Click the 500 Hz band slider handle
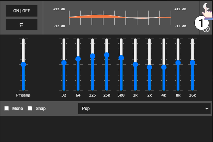Image resolution: width=213 pixels, height=142 pixels. tap(121, 58)
